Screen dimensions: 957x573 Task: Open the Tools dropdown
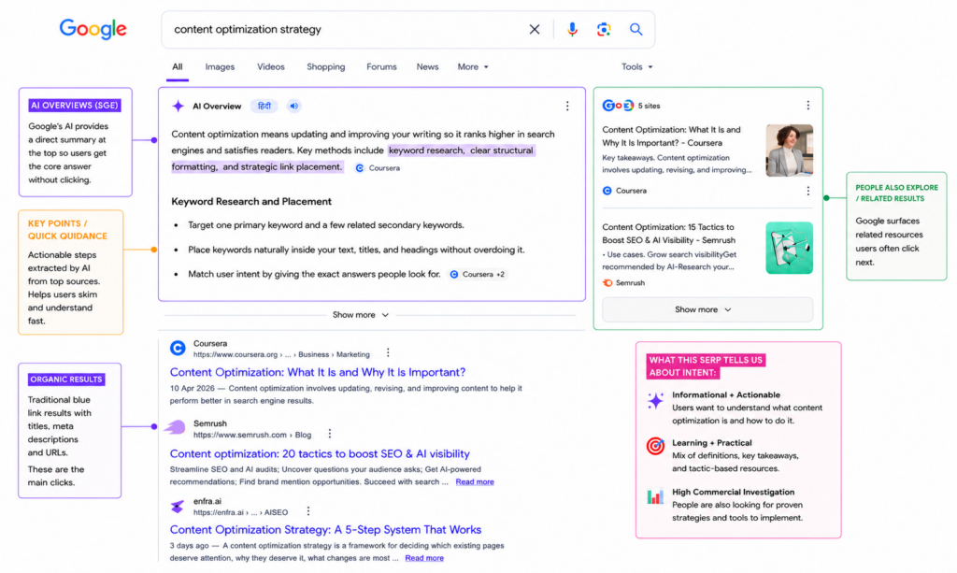click(x=636, y=66)
